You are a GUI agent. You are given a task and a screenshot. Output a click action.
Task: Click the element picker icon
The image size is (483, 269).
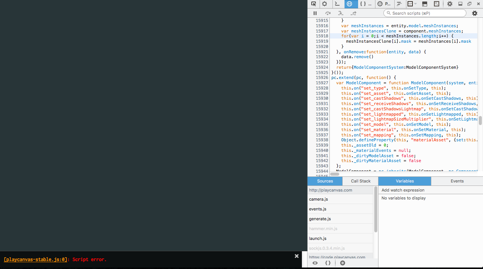(x=314, y=4)
